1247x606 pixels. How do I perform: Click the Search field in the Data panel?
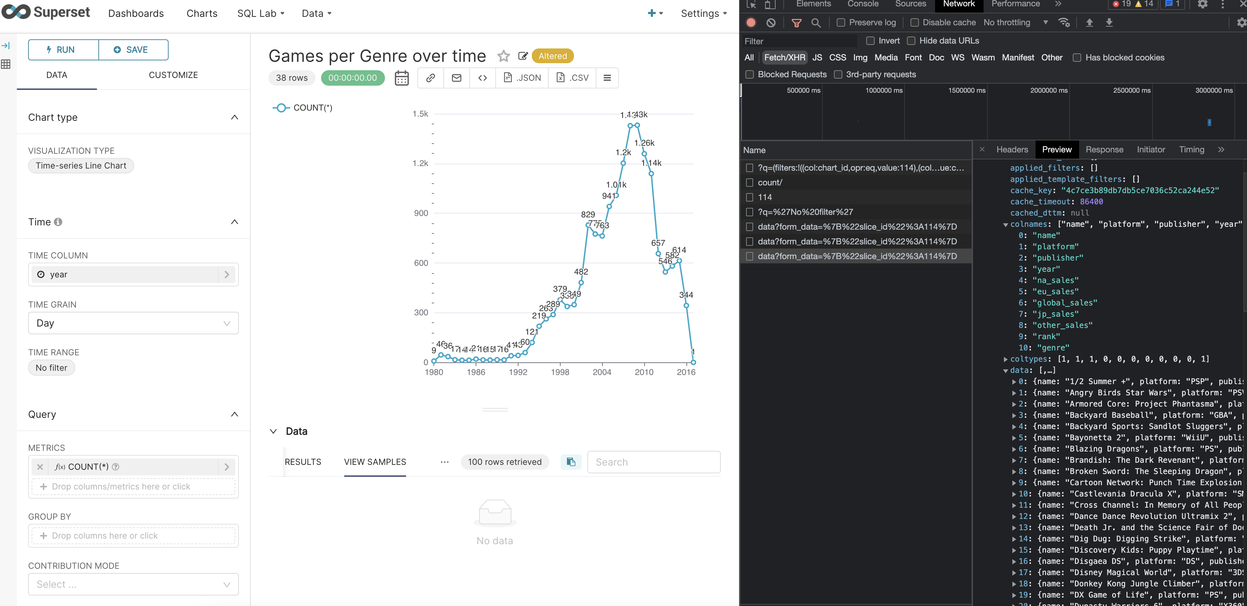tap(653, 462)
